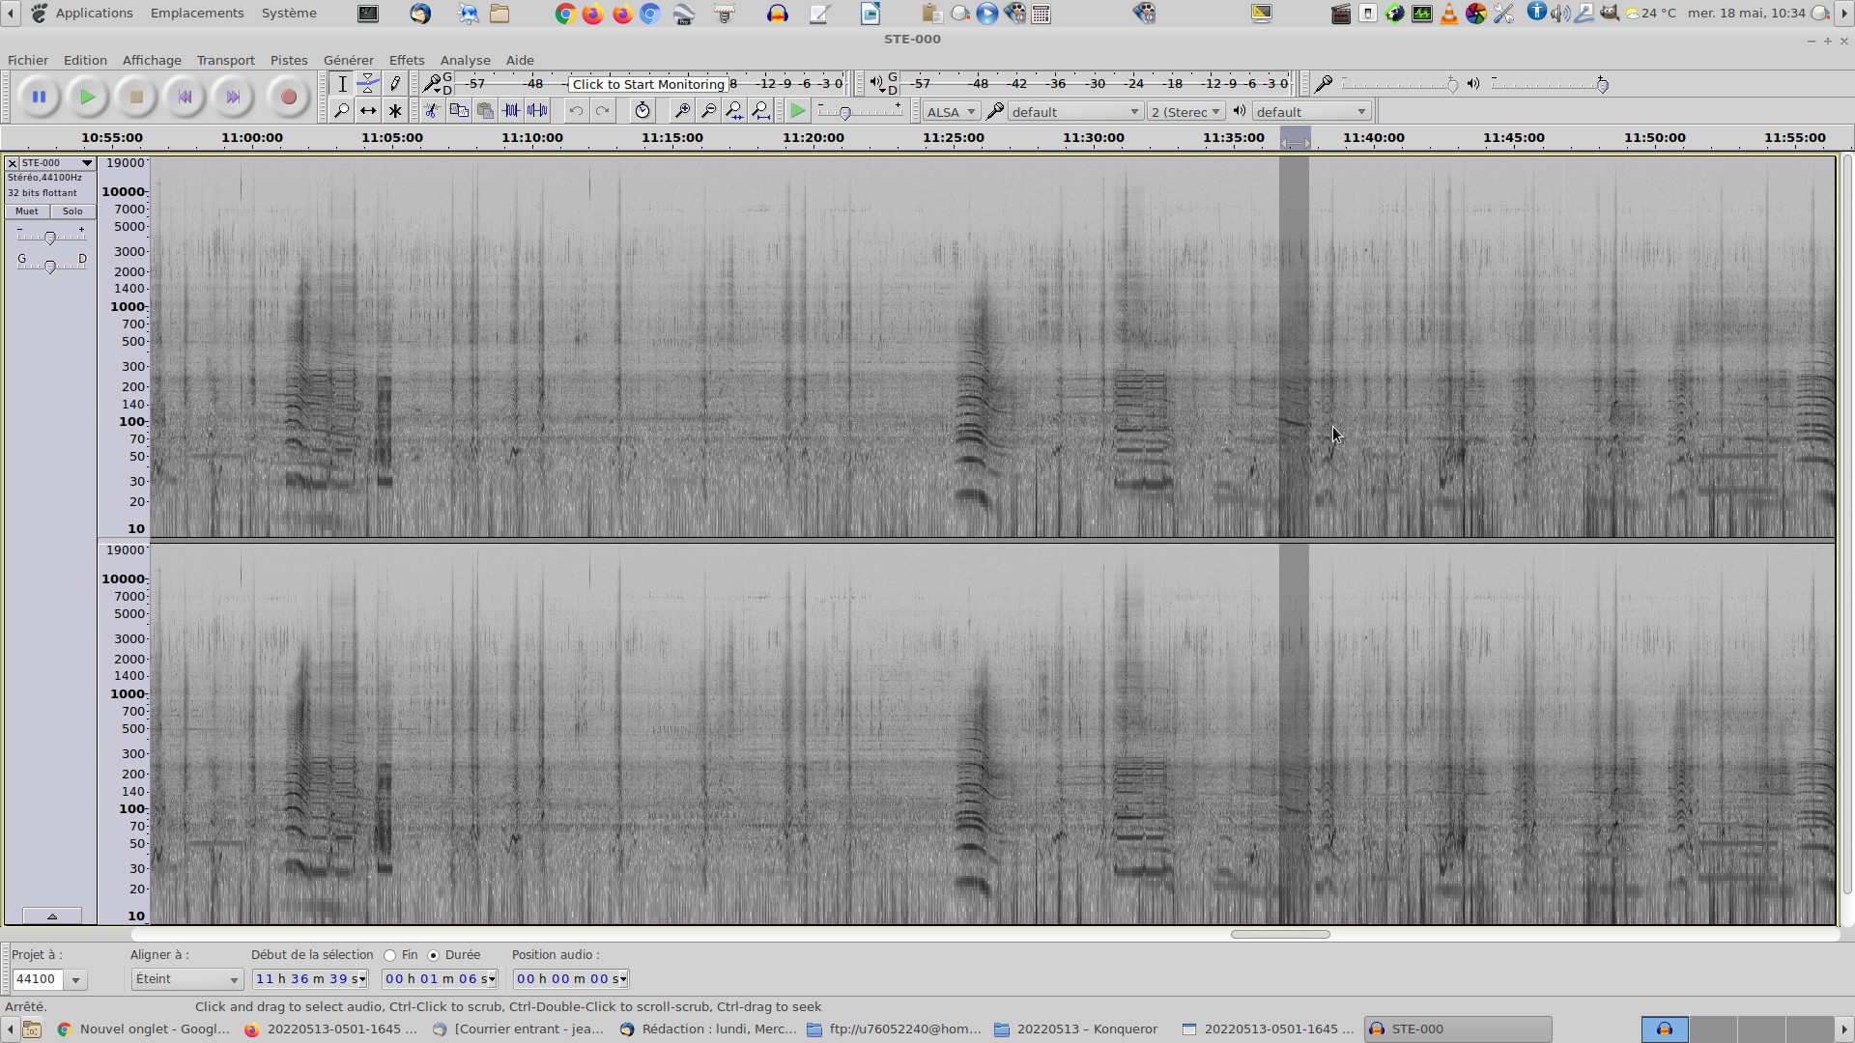Expand the Aligner à Éteint dropdown
Screen dimensions: 1855x1043
(186, 979)
